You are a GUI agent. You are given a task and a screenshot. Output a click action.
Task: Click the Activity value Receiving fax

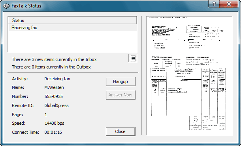pos(57,79)
